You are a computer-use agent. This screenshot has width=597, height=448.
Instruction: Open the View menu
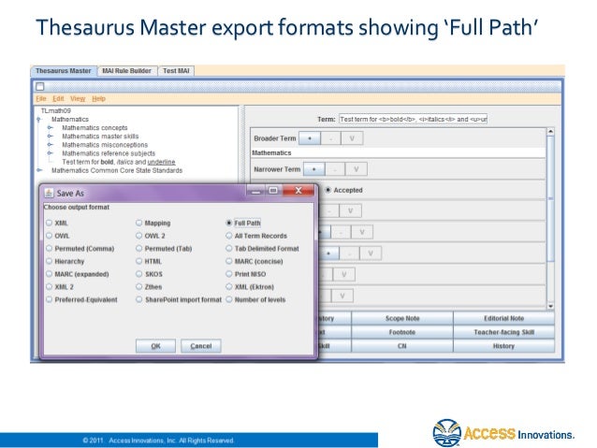78,98
